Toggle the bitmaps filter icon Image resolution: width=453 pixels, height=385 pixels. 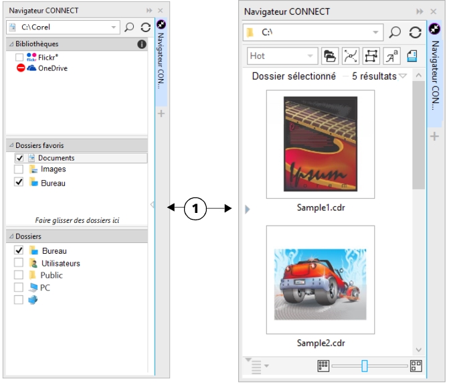pos(371,56)
